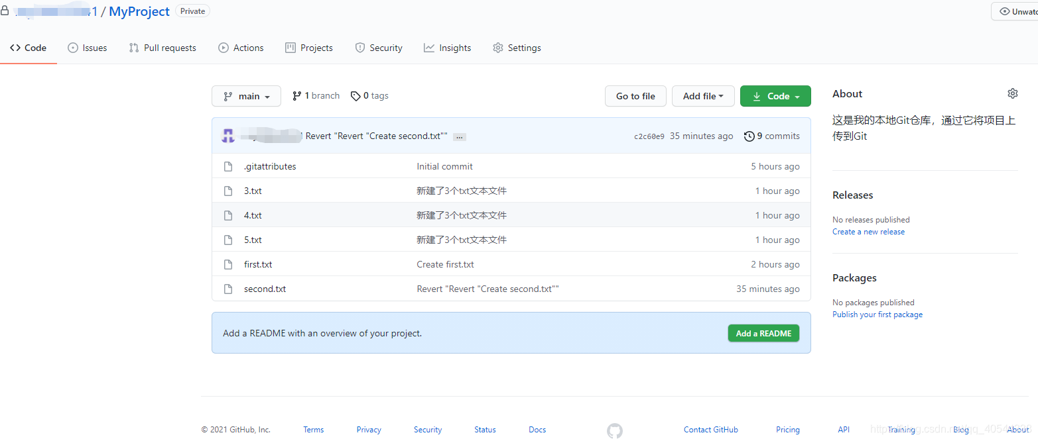The width and height of the screenshot is (1038, 441).
Task: Open the Initial commit message link
Action: (444, 166)
